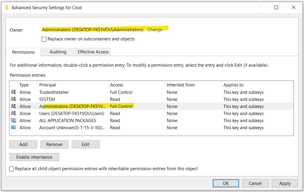The width and height of the screenshot is (304, 192).
Task: Click Allow type in the SYSTEM row
Action: [x=25, y=99]
